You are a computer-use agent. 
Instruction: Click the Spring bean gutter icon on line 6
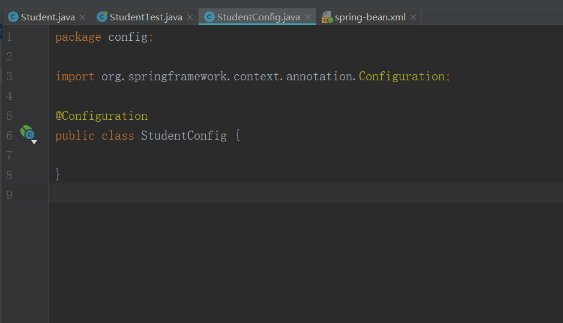28,133
